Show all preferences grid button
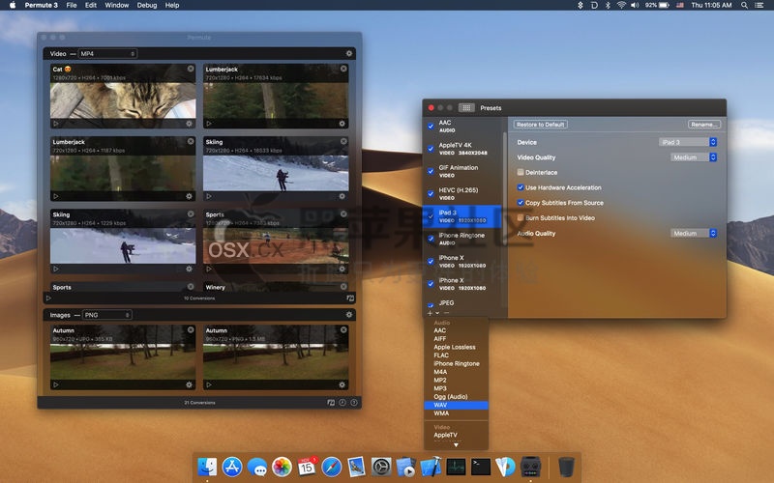The height and width of the screenshot is (483, 774). (x=466, y=107)
